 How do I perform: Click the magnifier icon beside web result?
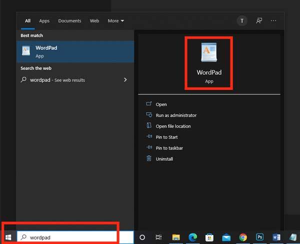pyautogui.click(x=23, y=79)
